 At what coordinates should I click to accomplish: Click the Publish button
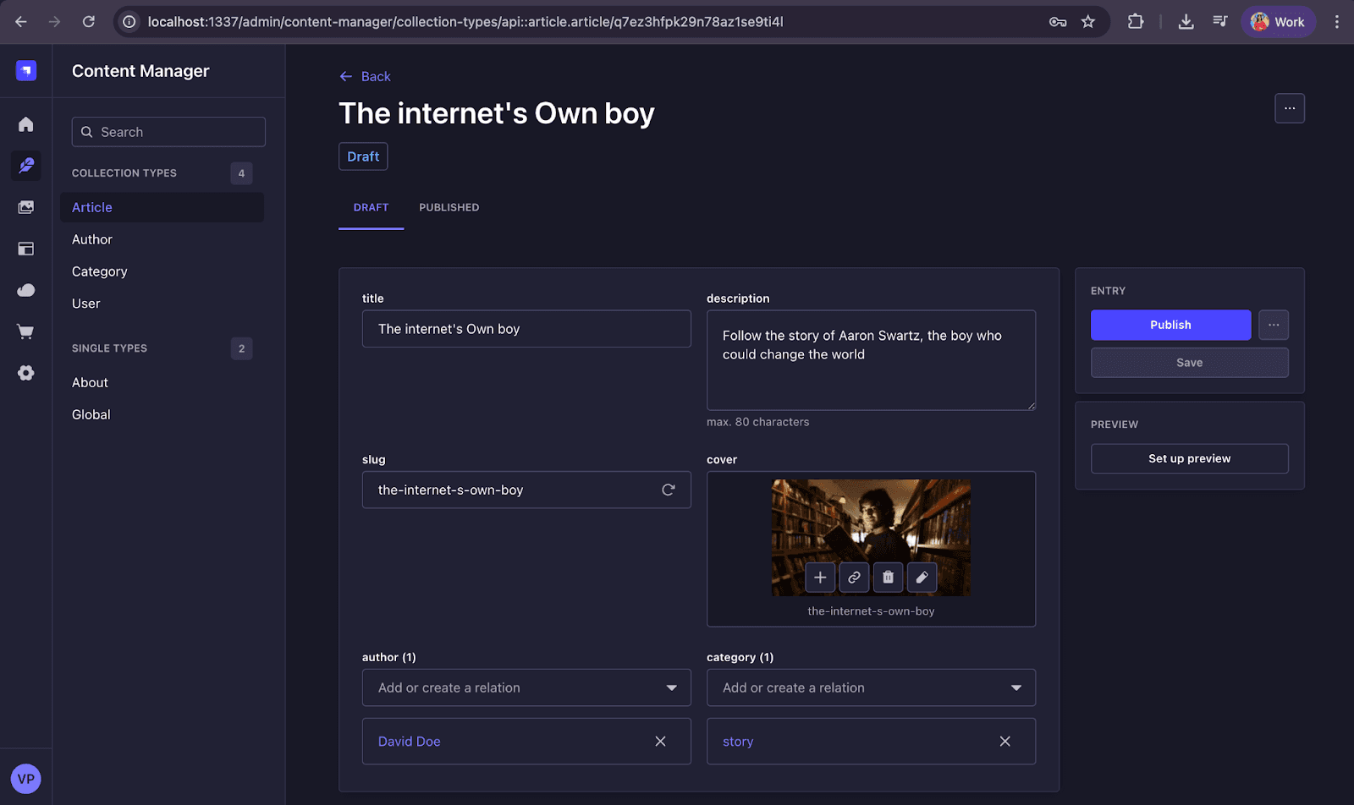point(1170,325)
